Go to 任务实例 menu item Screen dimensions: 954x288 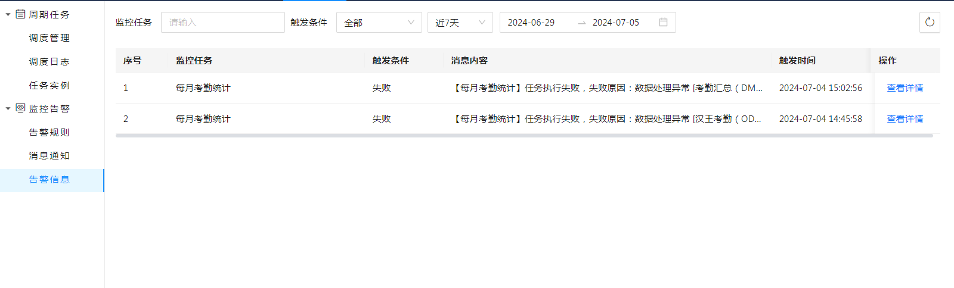click(x=49, y=86)
